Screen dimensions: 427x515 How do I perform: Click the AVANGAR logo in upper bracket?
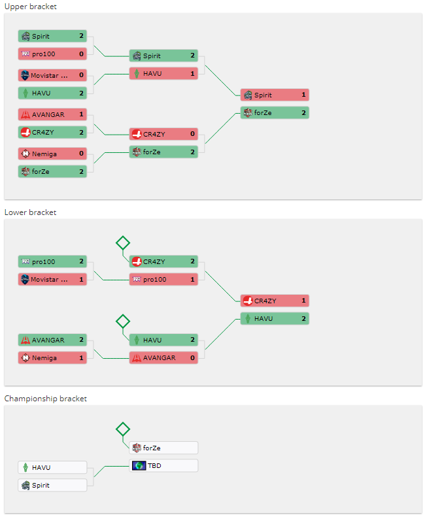[26, 114]
